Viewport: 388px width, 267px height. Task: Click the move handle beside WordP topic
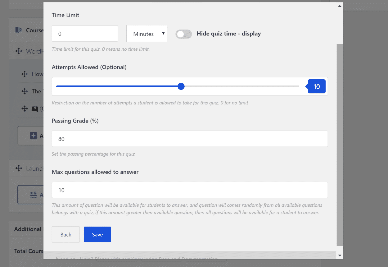(x=19, y=51)
